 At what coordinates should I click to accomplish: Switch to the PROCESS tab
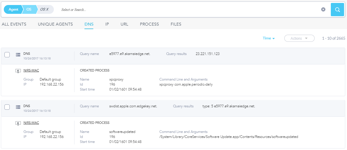(149, 24)
